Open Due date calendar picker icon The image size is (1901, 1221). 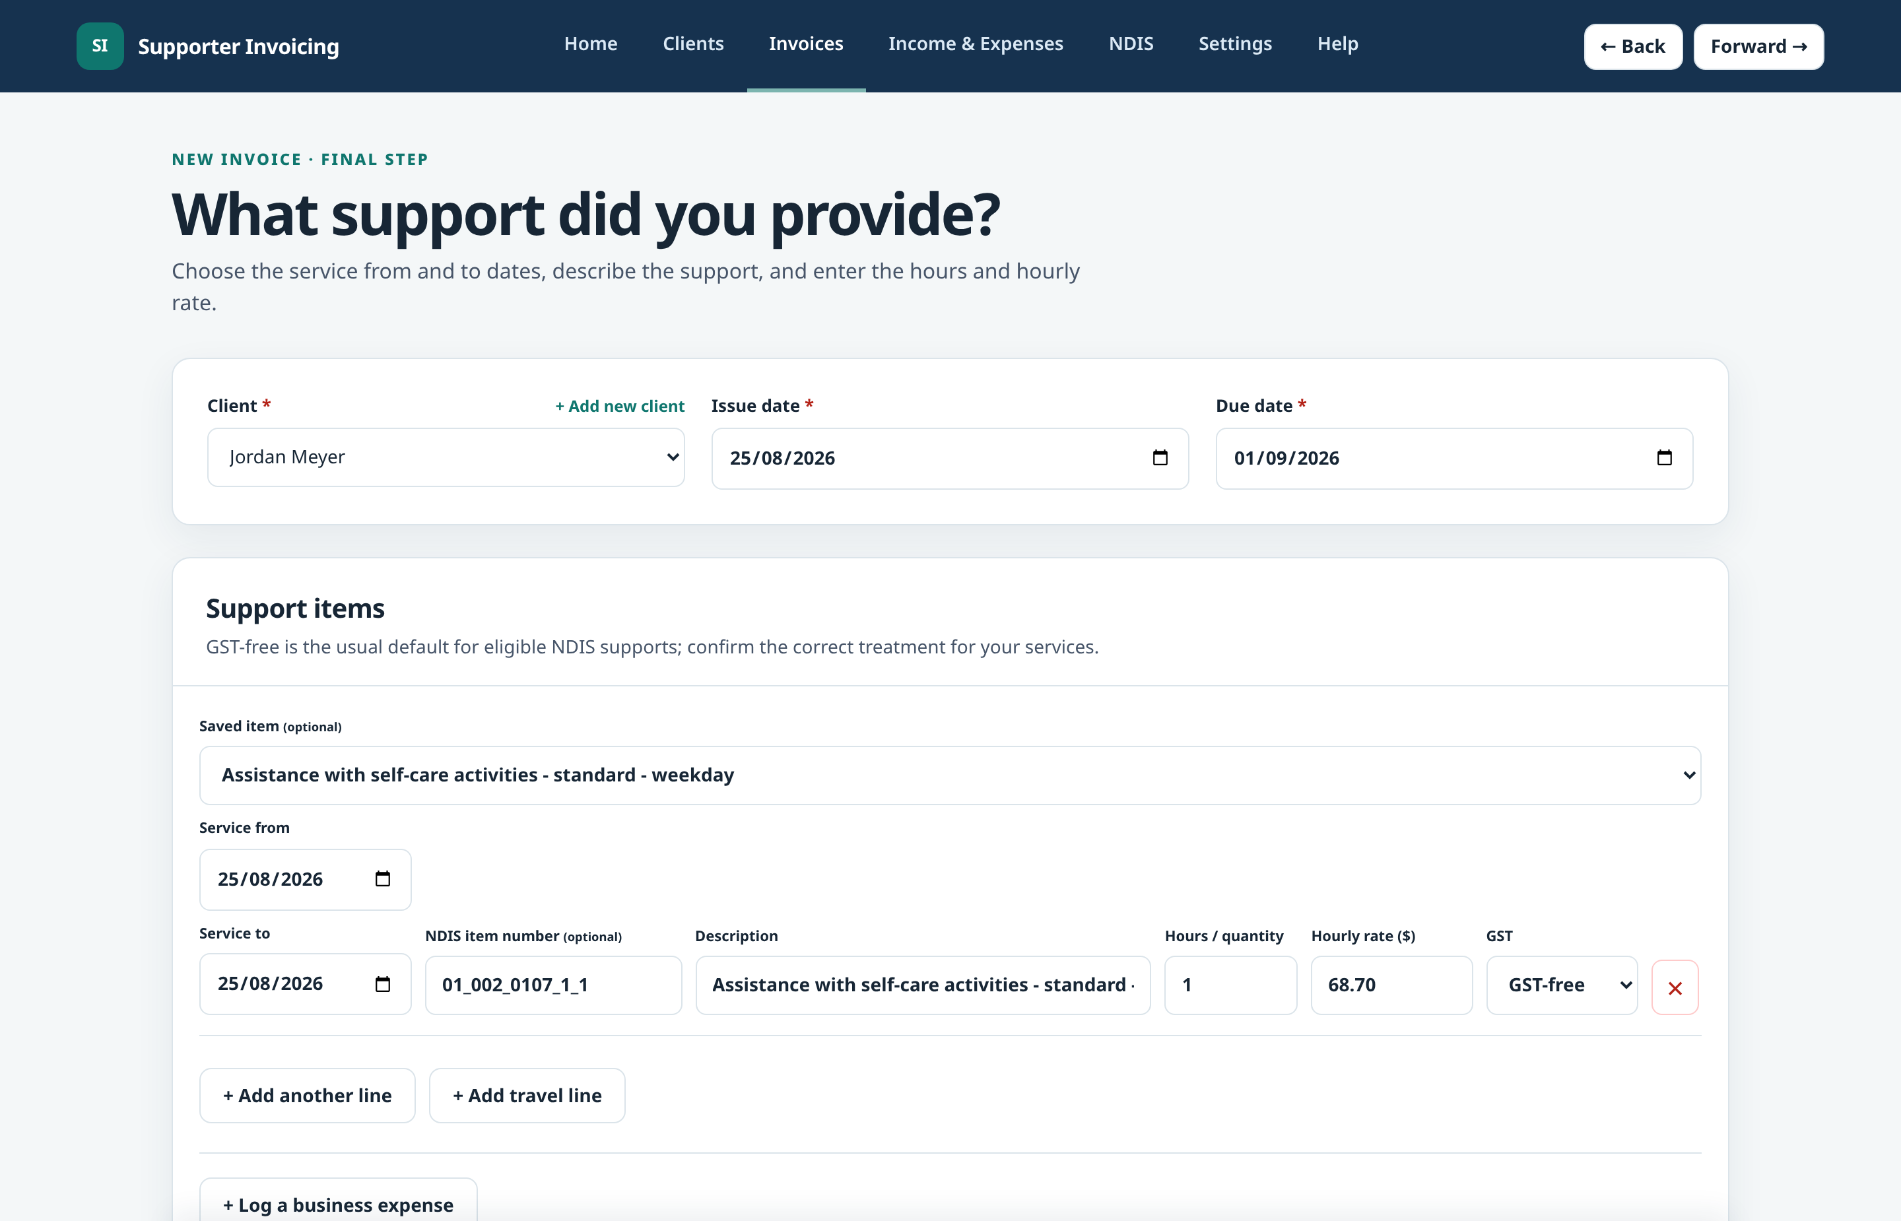[x=1664, y=457]
